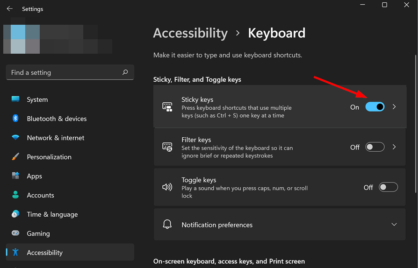Click the search magnifier icon
Viewport: 418px width, 268px height.
pos(125,72)
